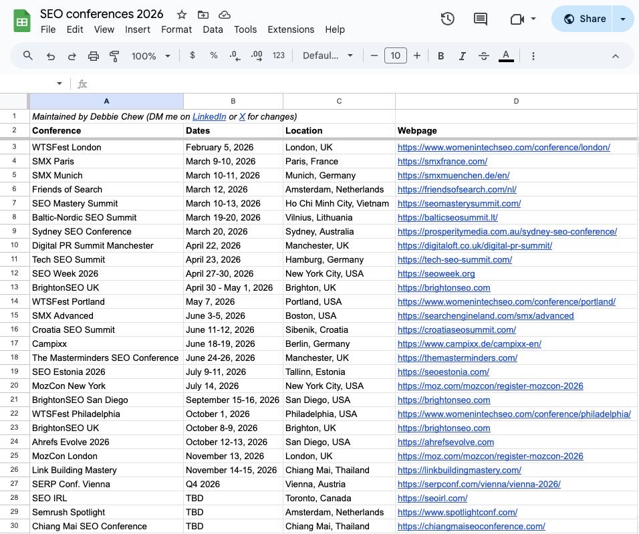639x534 pixels.
Task: Select the 'Ho Chi Minh City, Vietnam' cell
Action: point(339,203)
